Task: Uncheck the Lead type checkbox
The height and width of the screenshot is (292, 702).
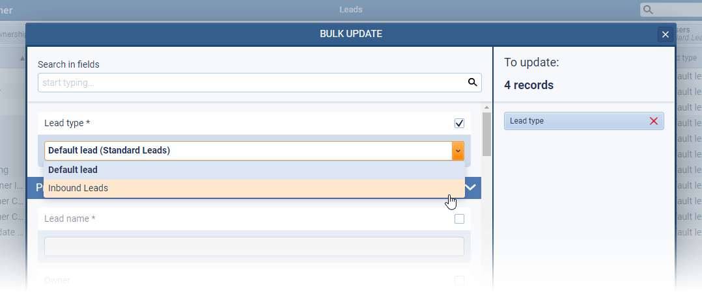Action: pos(459,123)
